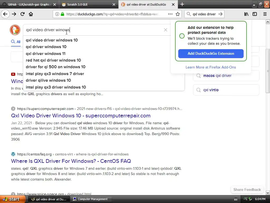This screenshot has height=203, width=270.
Task: Switch to Computer Management taskbar window
Action: coord(91,199)
